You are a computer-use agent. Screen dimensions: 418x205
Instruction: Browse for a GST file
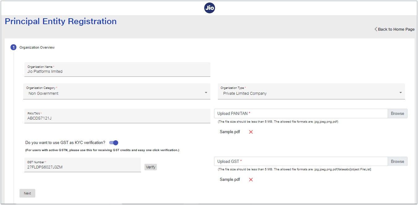coord(398,161)
